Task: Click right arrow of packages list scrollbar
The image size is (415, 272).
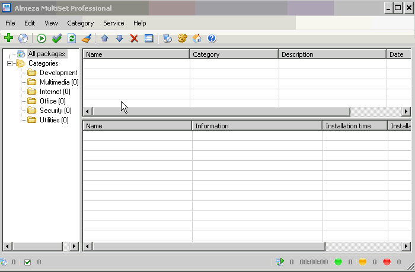Action: (406, 112)
